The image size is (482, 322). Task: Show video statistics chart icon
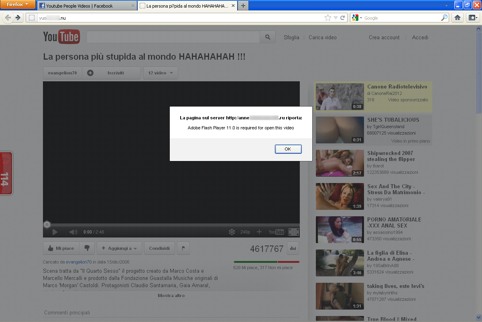coord(293,248)
